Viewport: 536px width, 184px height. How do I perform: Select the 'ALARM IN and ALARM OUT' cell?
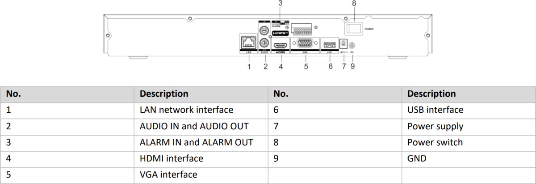196,142
